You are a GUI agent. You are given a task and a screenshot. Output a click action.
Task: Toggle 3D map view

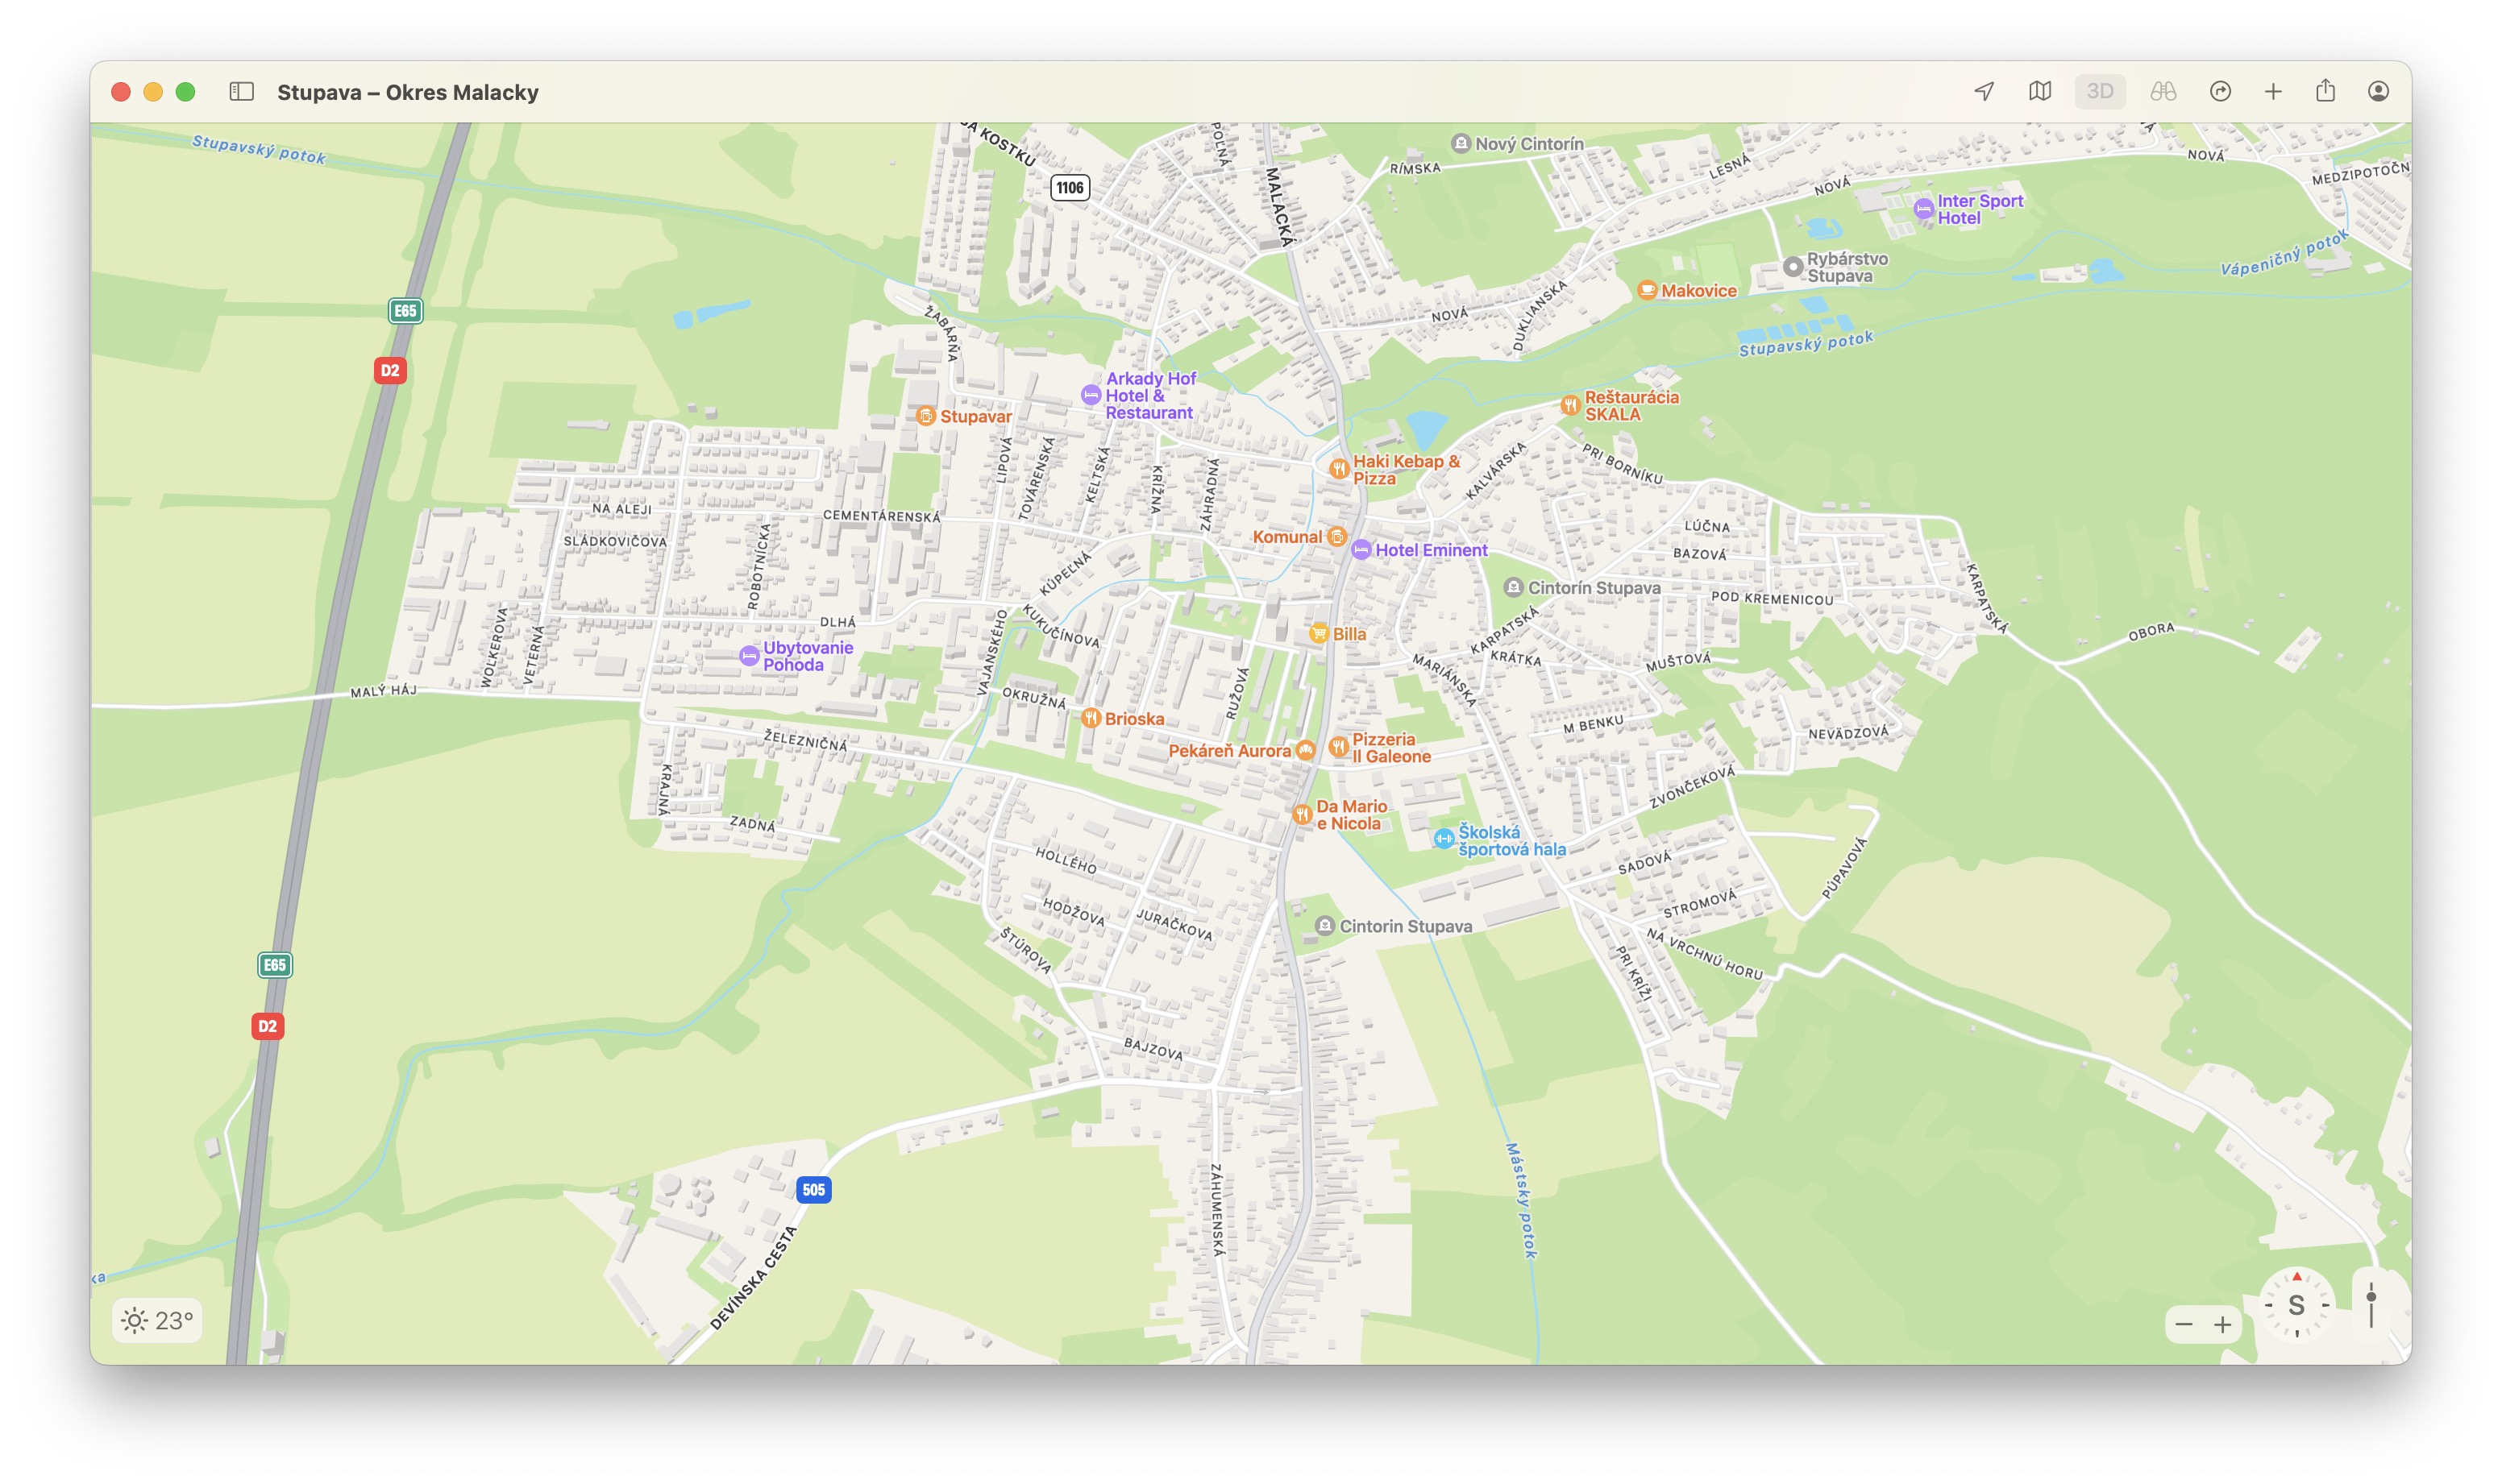pyautogui.click(x=2101, y=91)
